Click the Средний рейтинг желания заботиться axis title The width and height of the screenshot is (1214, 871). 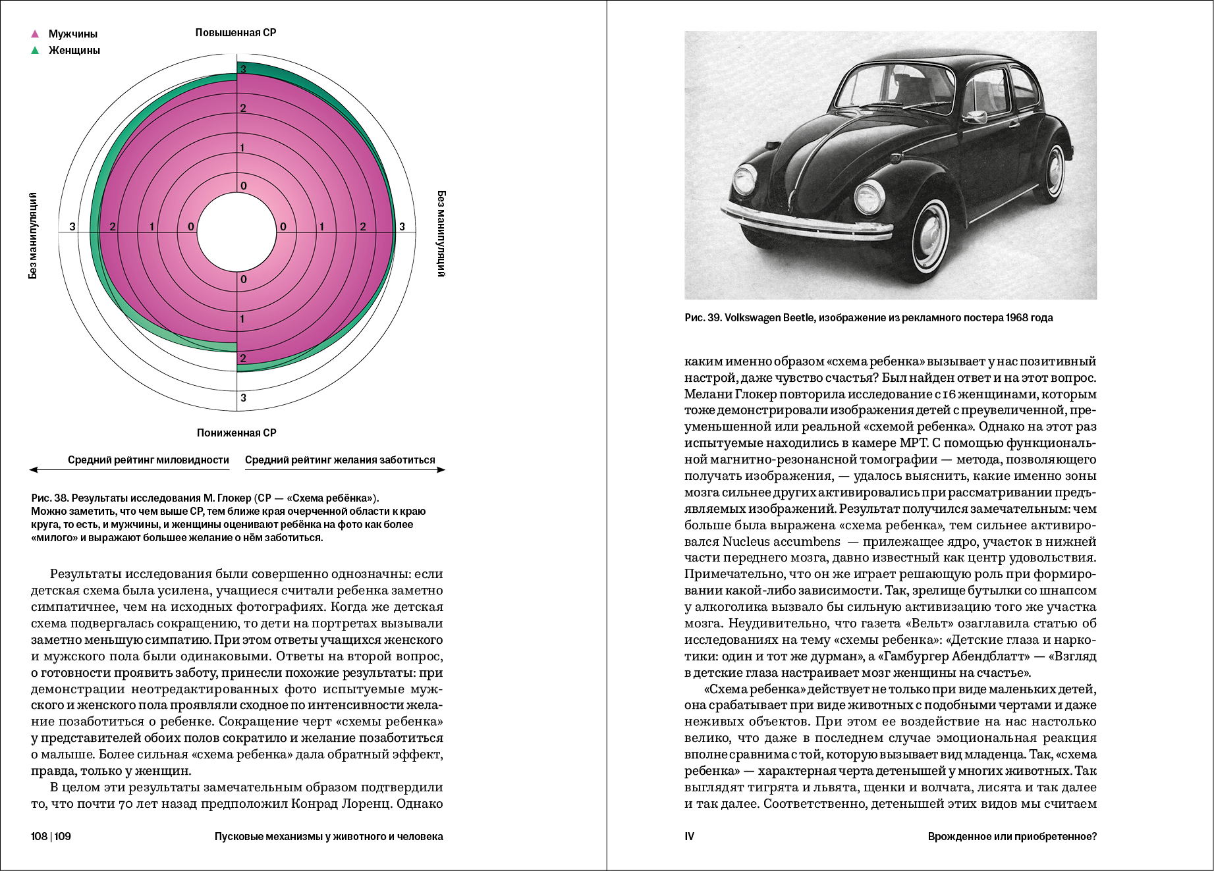340,460
